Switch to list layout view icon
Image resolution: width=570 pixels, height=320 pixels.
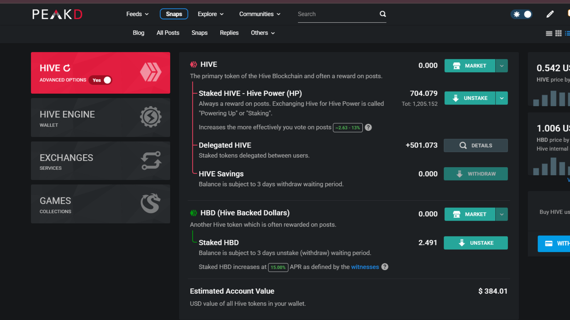(x=549, y=33)
